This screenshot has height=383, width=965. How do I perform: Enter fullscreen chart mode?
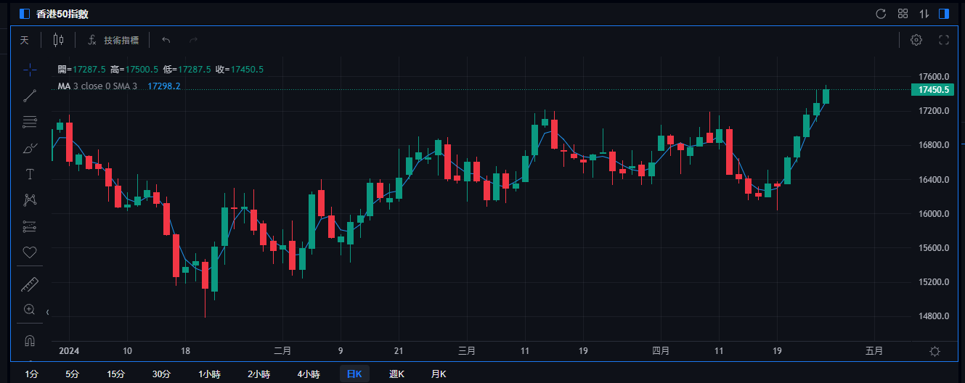pos(944,41)
